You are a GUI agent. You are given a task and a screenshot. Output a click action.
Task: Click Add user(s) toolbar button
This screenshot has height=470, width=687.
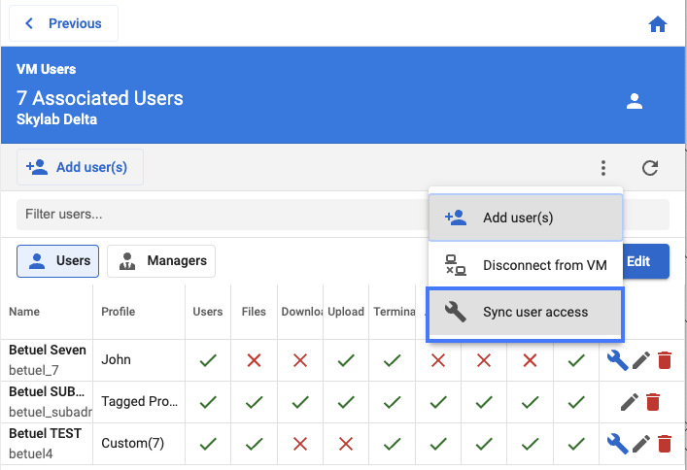click(80, 167)
